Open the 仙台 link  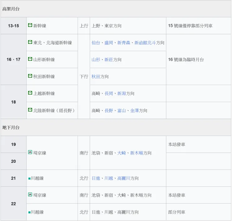(x=96, y=43)
